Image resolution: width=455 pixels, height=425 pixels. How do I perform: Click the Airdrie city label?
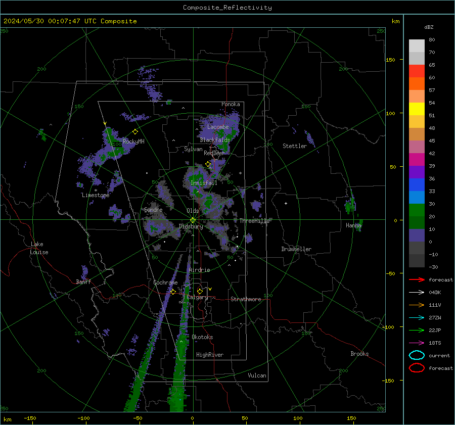pos(199,270)
